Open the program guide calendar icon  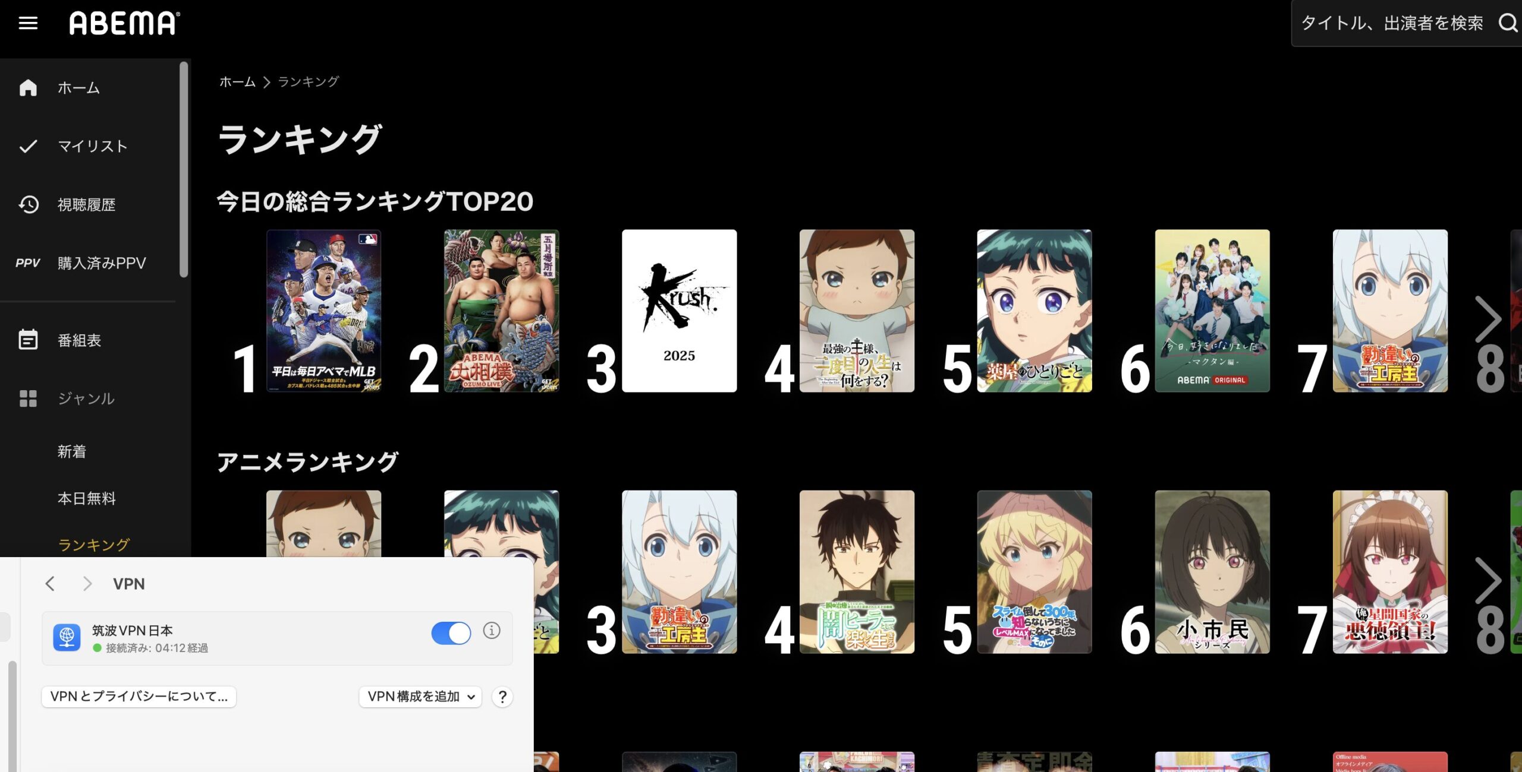pyautogui.click(x=28, y=340)
